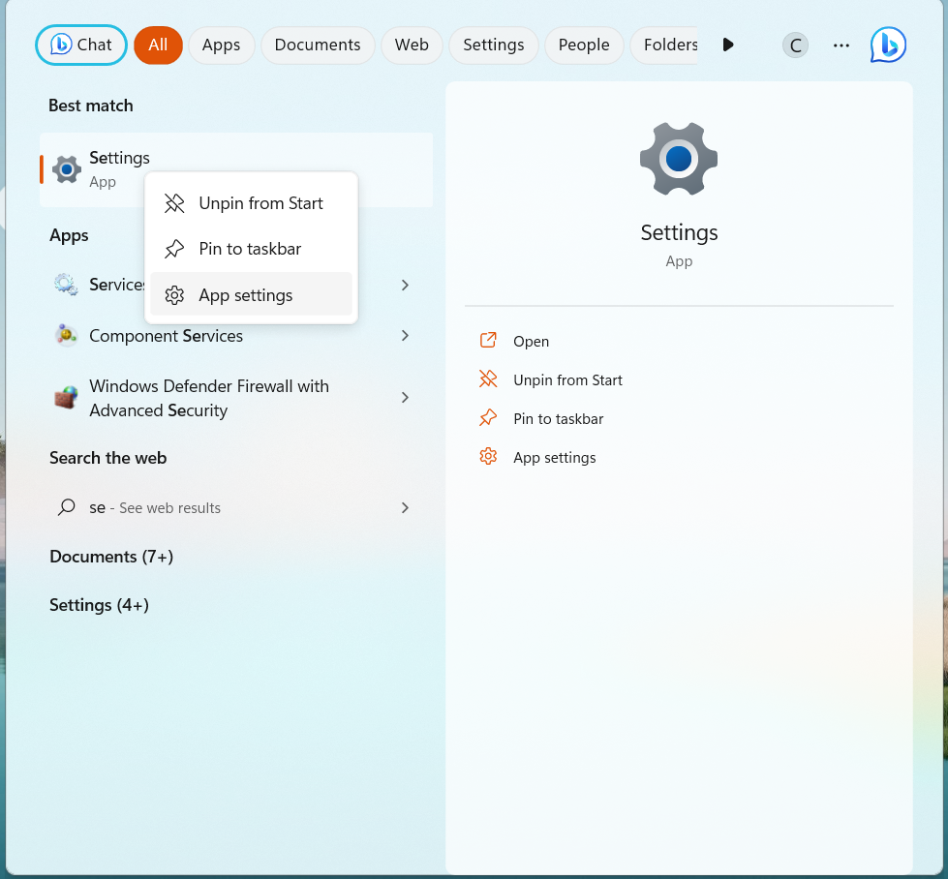Image resolution: width=948 pixels, height=879 pixels.
Task: Show more Documents (7+) results
Action: pos(111,557)
